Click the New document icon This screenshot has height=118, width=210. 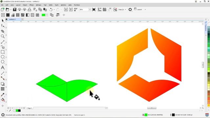2,10
